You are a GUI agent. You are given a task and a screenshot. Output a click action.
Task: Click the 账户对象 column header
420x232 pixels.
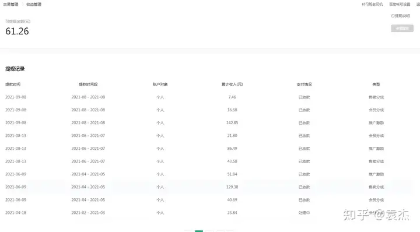[160, 85]
